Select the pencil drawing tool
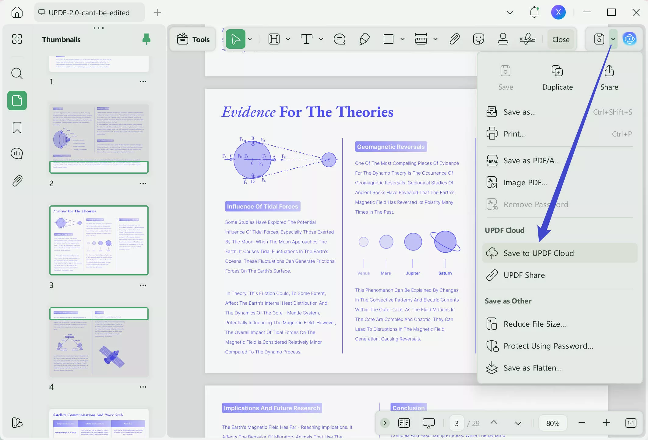The image size is (648, 440). pos(364,39)
